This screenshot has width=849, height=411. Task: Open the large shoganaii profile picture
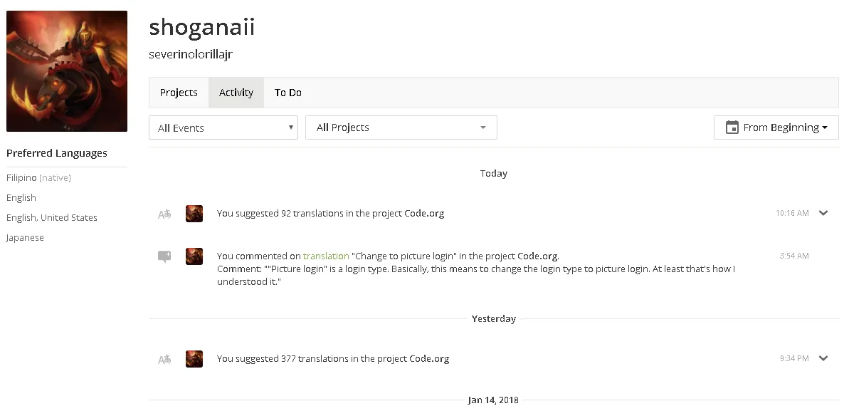click(x=67, y=71)
